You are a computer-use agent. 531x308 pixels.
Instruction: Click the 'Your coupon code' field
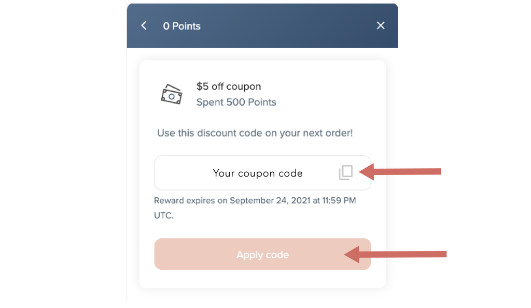258,173
